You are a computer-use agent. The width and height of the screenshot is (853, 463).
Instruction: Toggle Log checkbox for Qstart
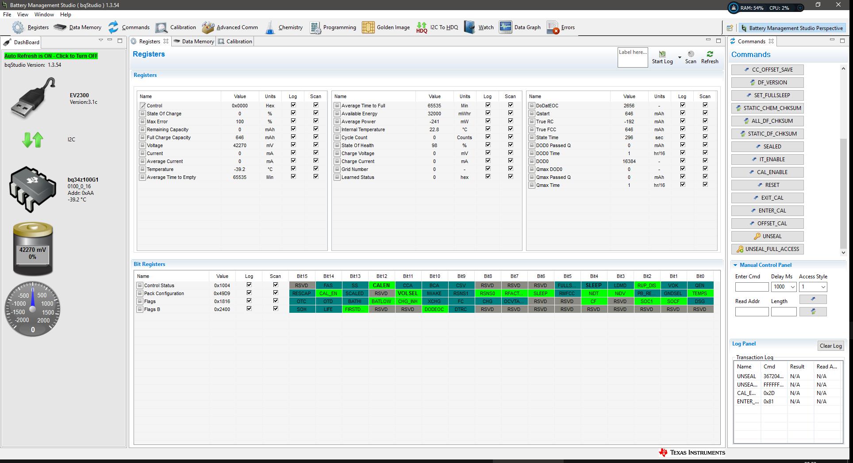(x=682, y=113)
